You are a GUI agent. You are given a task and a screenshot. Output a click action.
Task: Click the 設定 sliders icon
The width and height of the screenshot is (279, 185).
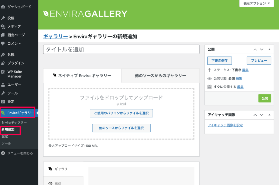[3, 102]
